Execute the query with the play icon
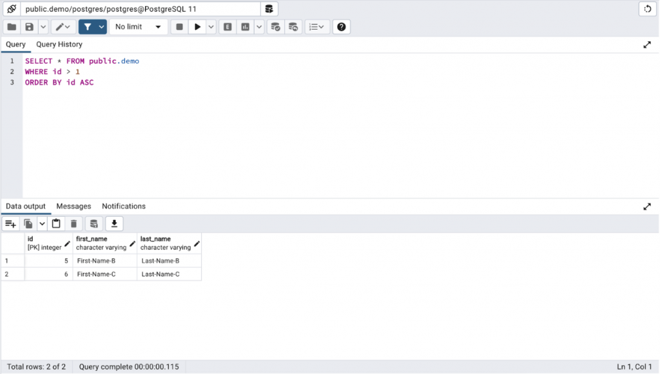660x374 pixels. point(197,26)
